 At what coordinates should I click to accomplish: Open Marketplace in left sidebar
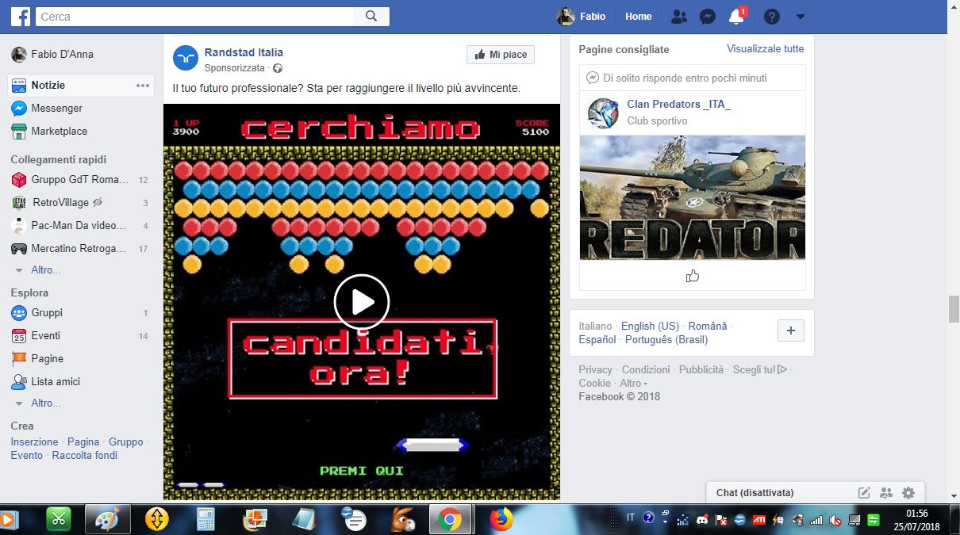coord(59,131)
